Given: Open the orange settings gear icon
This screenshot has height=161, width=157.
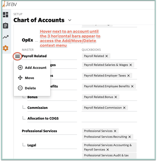Looking at the screenshot, I should [x=5, y=48].
